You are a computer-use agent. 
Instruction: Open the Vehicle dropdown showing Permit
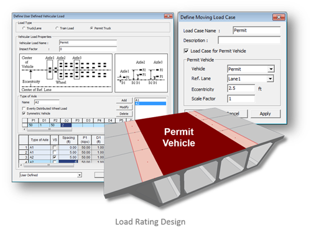point(271,69)
